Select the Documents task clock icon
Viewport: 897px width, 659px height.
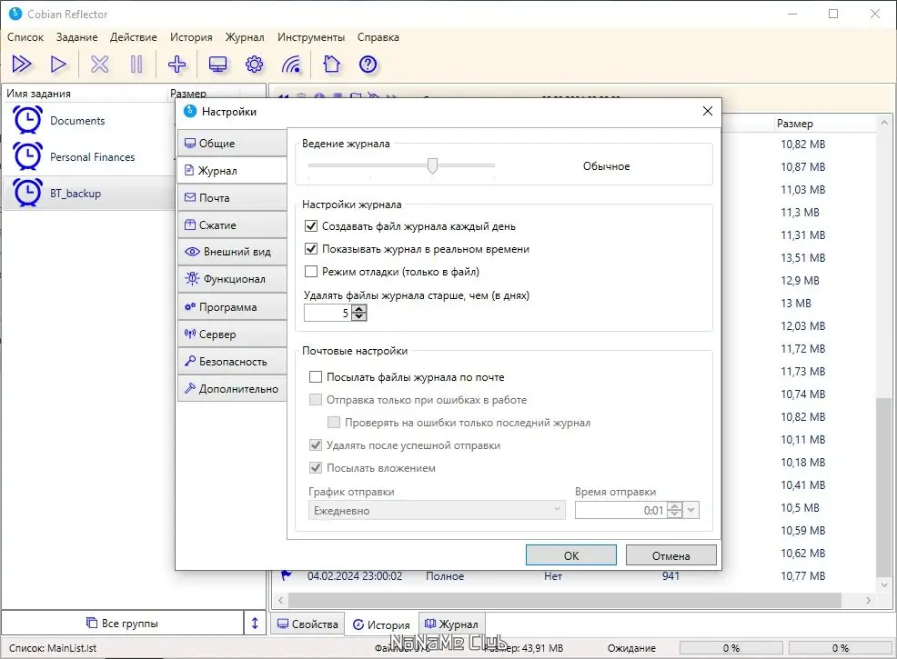[27, 120]
